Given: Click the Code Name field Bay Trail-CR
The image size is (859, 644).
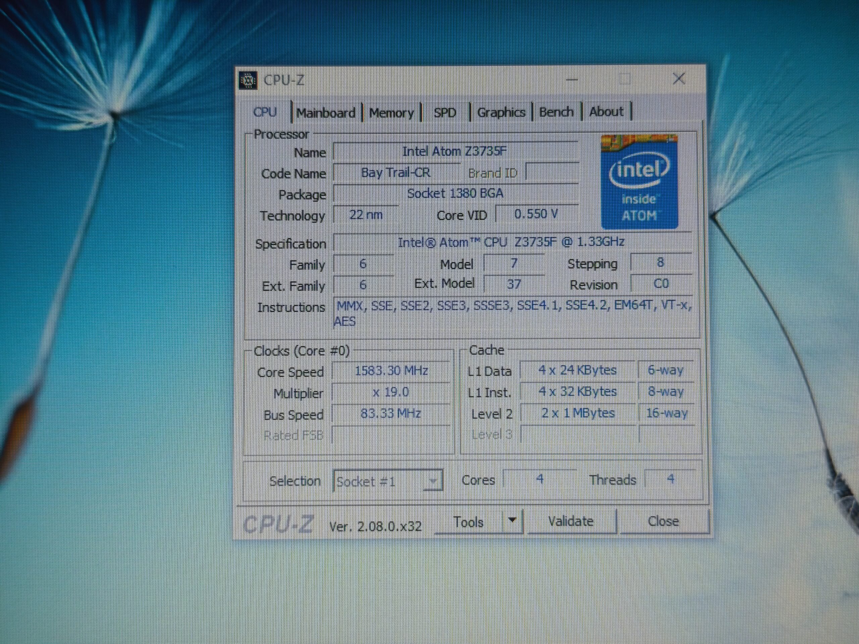Looking at the screenshot, I should click(x=396, y=172).
